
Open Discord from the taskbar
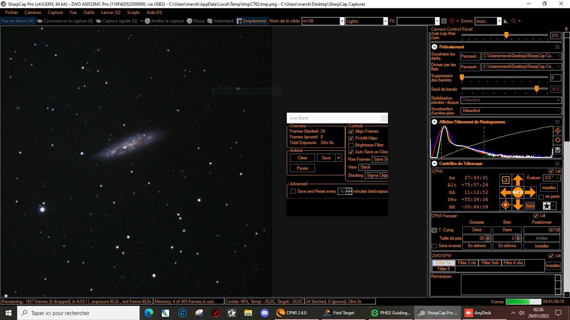tap(264, 313)
